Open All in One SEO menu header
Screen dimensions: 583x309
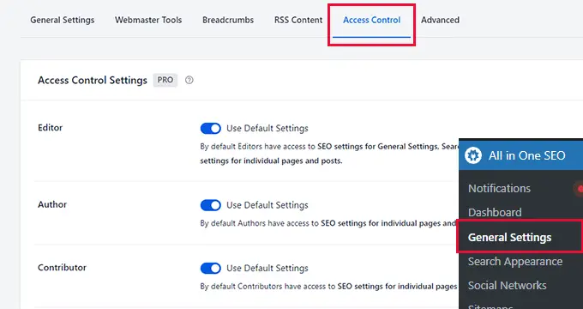pos(521,155)
